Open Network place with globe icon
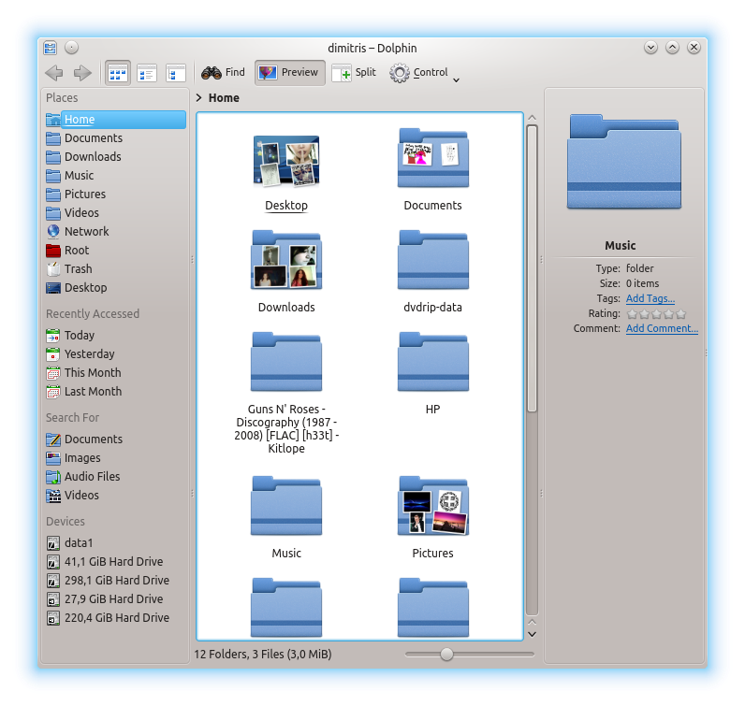The width and height of the screenshot is (745, 706). 115,232
